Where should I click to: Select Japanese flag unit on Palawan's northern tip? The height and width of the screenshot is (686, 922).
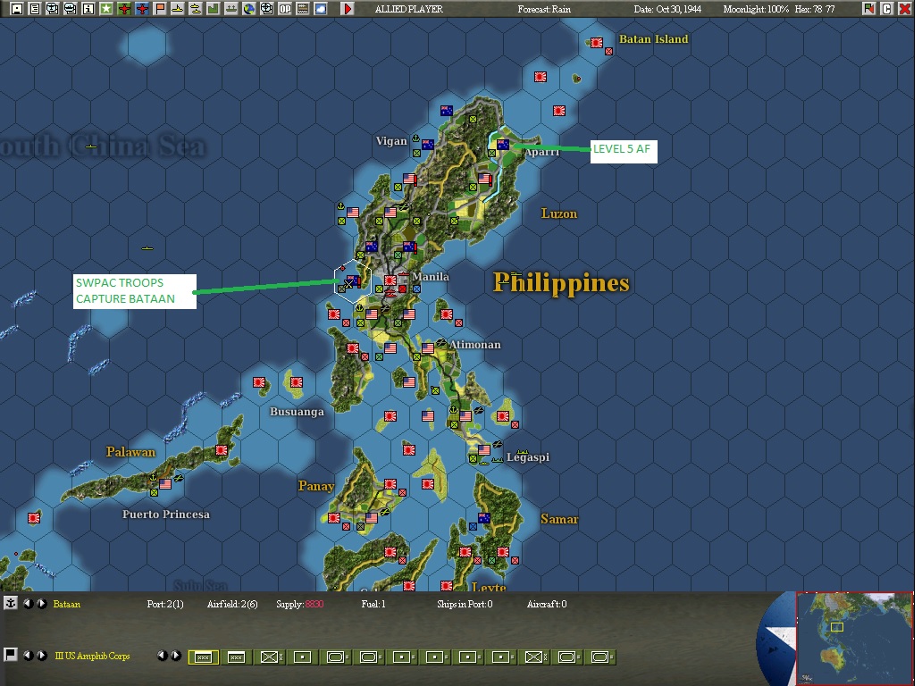point(221,450)
